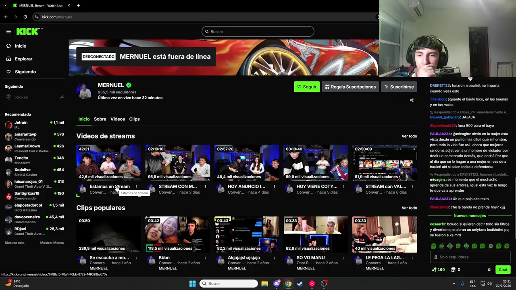The image size is (516, 290).
Task: Open recommended channel davooxeneize
Action: click(x=34, y=219)
